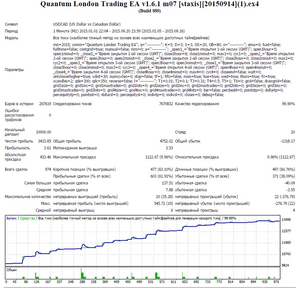Click the consecutive losses value 22 (-276.79)

[285, 197]
